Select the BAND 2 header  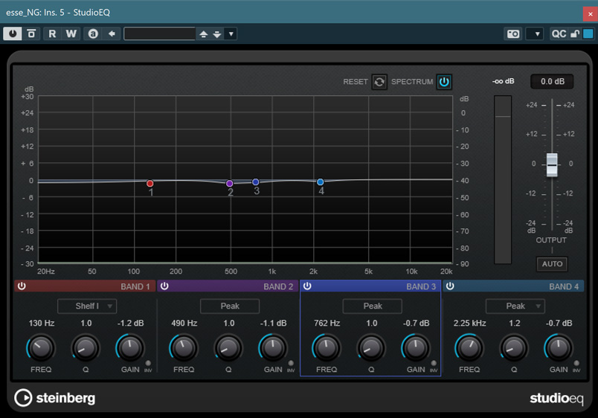tap(228, 286)
